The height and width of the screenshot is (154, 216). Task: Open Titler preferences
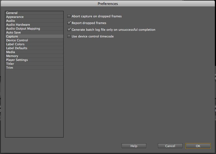(x=34, y=64)
